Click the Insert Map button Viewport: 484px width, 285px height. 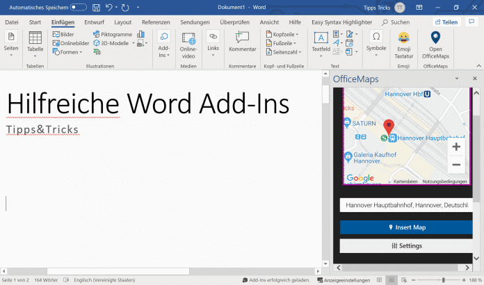pyautogui.click(x=407, y=227)
